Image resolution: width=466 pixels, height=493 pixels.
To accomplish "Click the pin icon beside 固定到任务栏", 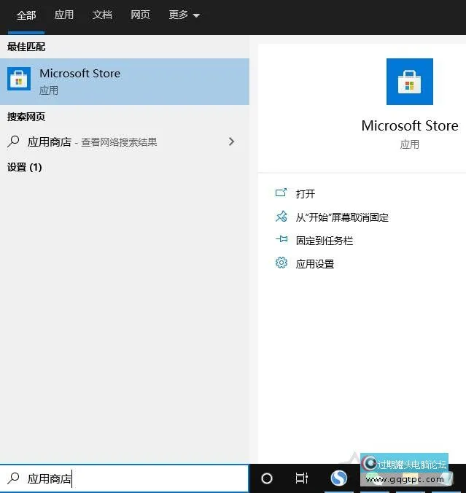I will coord(281,239).
